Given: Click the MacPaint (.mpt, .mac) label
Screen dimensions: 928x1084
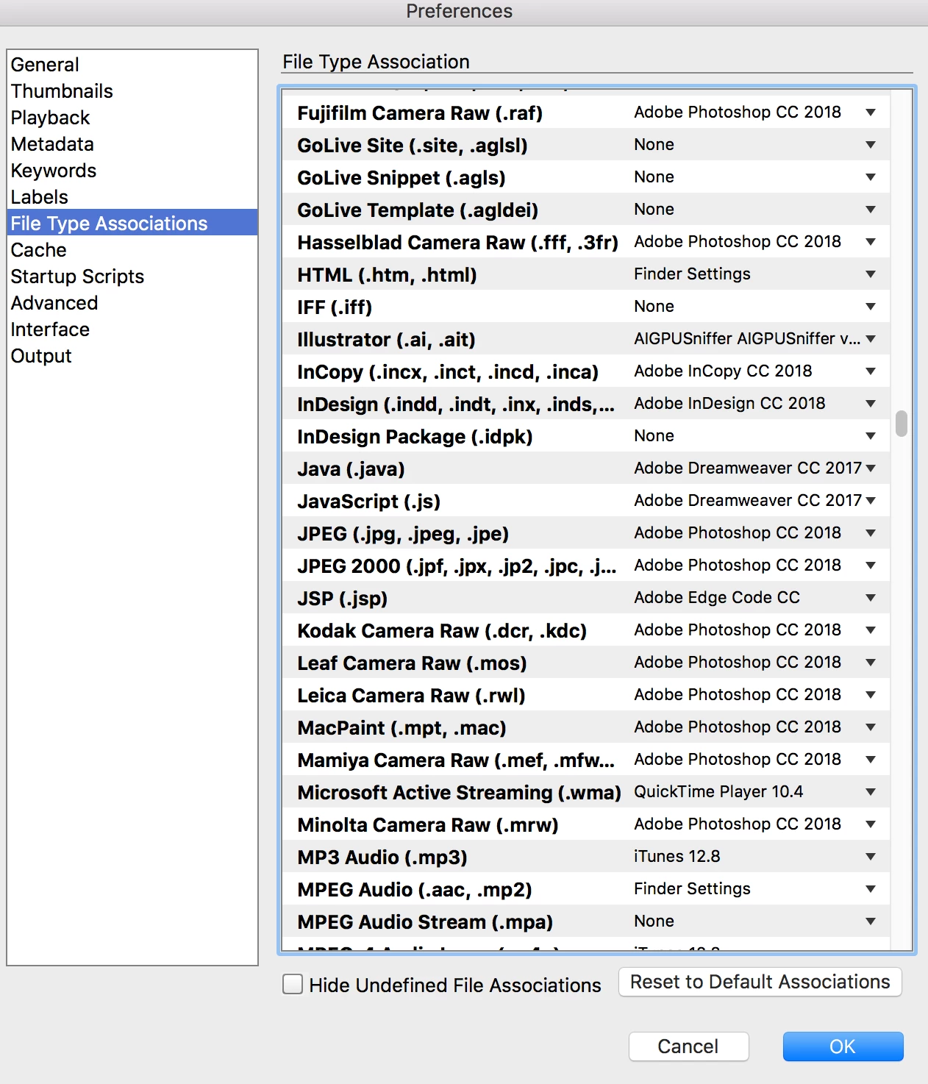Looking at the screenshot, I should point(401,728).
